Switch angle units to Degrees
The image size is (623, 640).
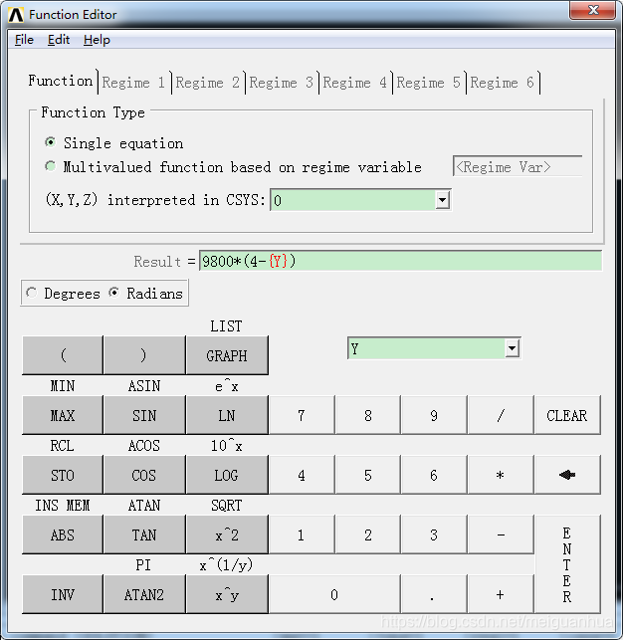(x=32, y=293)
